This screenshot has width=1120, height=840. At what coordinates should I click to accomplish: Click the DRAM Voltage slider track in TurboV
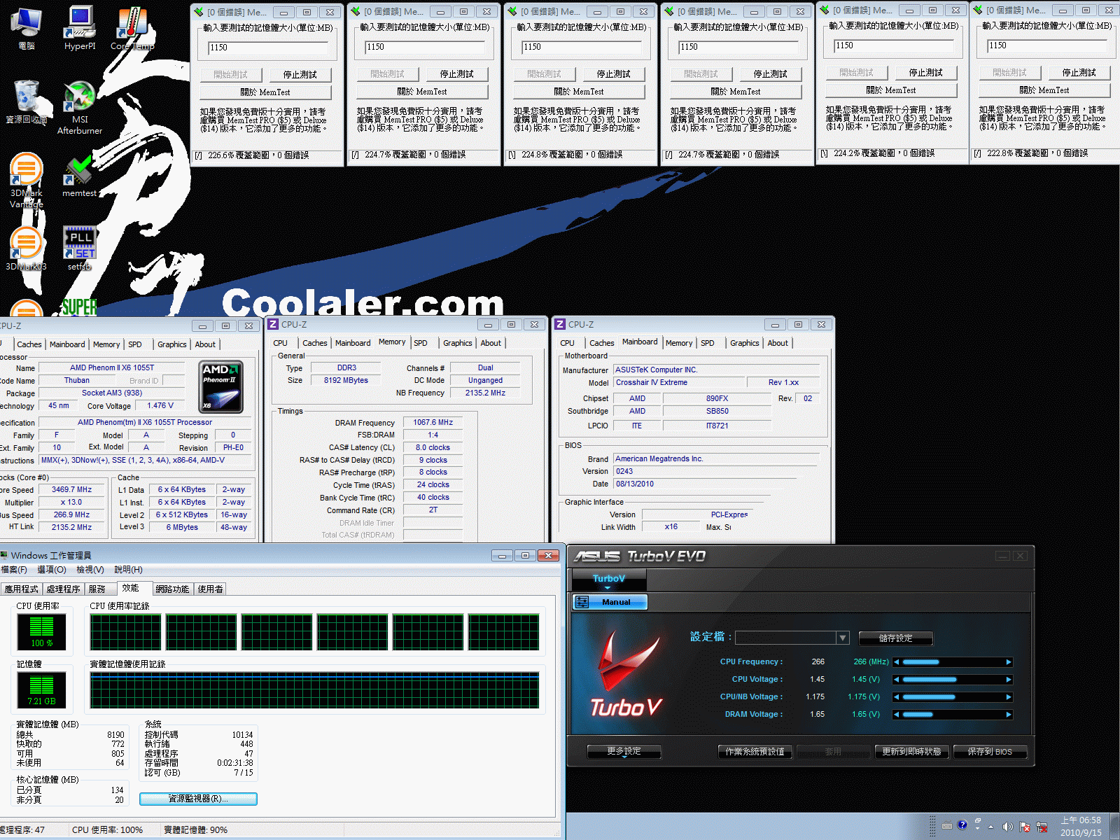click(953, 714)
